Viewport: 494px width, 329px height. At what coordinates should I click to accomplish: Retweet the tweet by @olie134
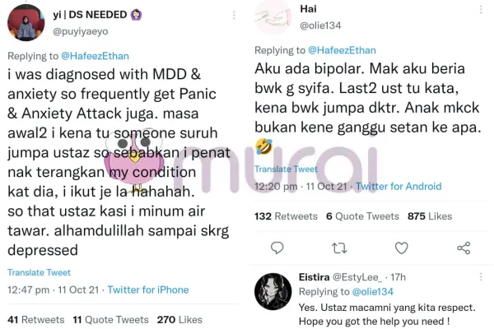pyautogui.click(x=339, y=248)
